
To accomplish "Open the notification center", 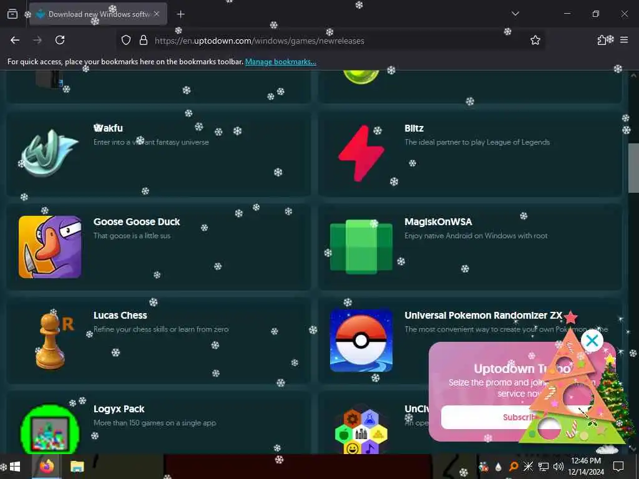I will point(618,467).
